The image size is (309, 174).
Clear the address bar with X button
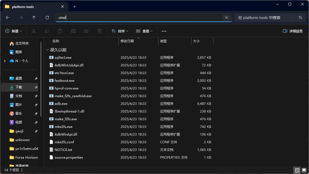[226, 18]
